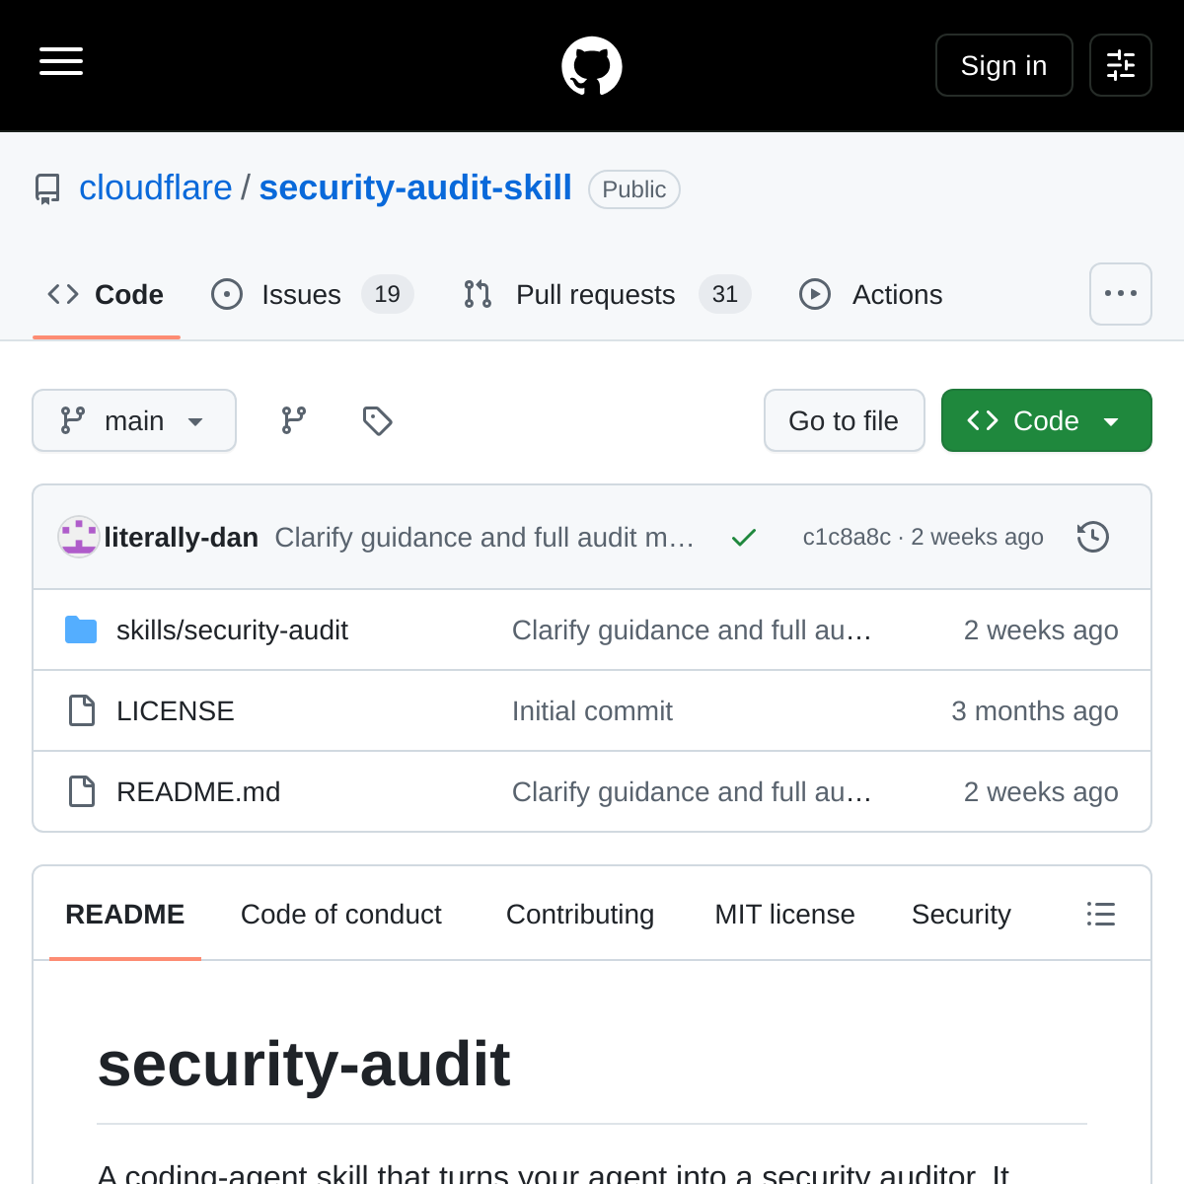Viewport: 1184px width, 1184px height.
Task: Open the main branch selector dropdown
Action: [134, 420]
